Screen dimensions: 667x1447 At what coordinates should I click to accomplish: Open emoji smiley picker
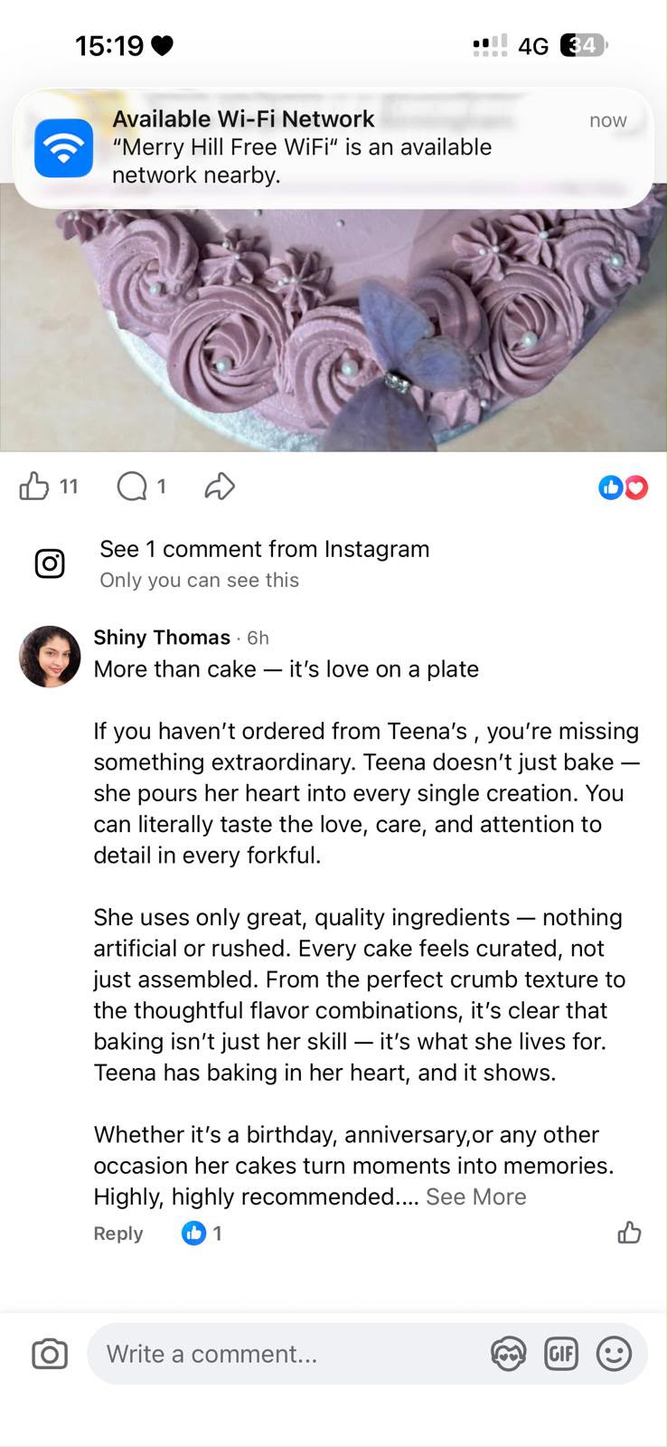tap(614, 1354)
